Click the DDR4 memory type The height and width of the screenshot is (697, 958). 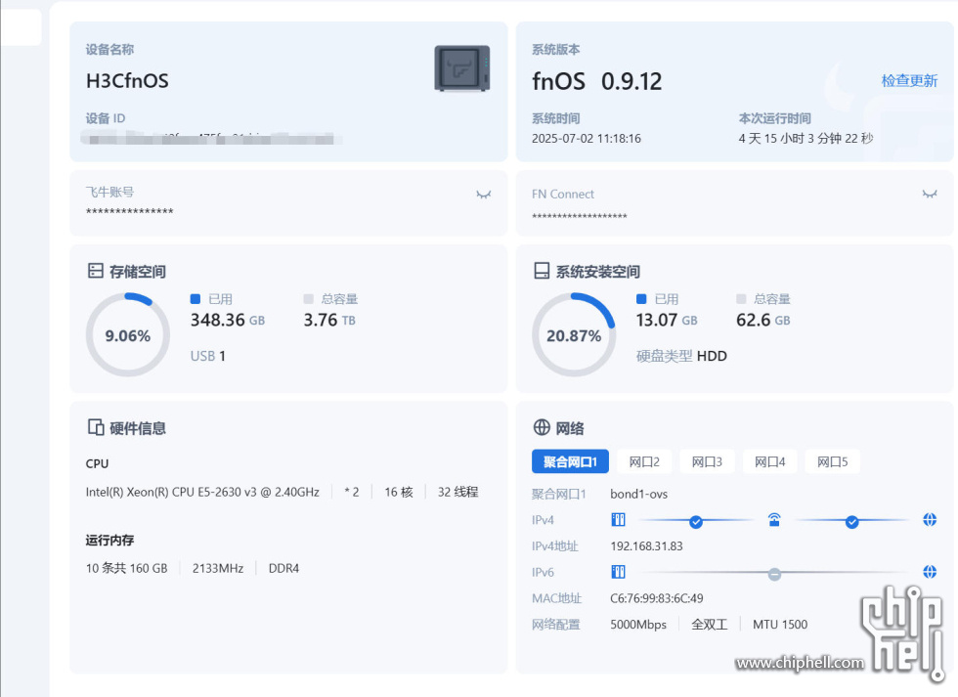tap(284, 569)
